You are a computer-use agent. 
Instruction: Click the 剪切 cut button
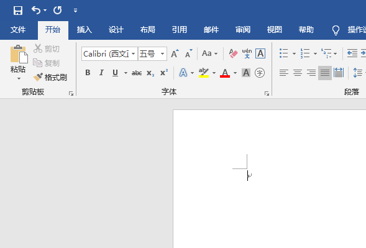coord(47,48)
